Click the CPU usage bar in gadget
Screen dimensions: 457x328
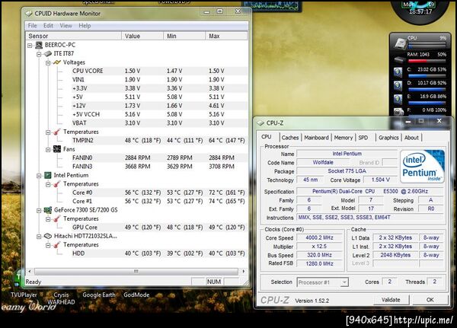(x=427, y=46)
